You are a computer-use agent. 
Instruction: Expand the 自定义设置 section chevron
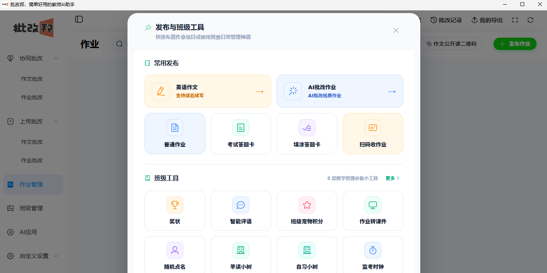(55, 256)
